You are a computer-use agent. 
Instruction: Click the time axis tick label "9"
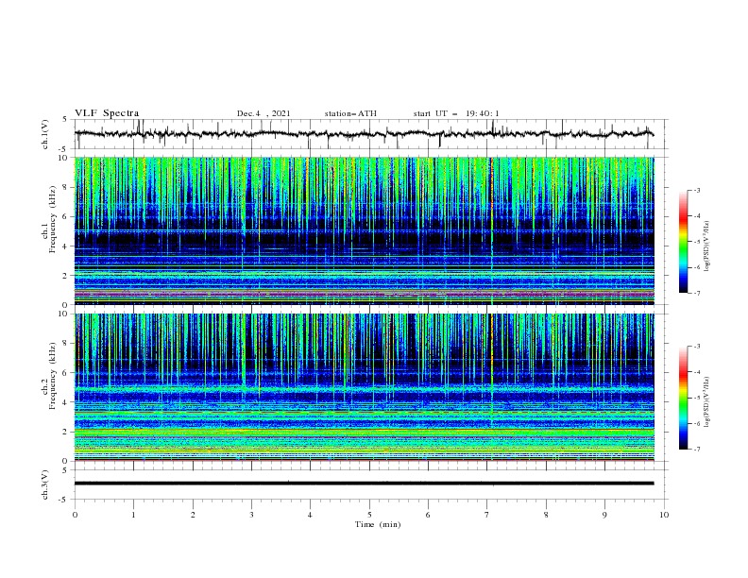pos(604,515)
